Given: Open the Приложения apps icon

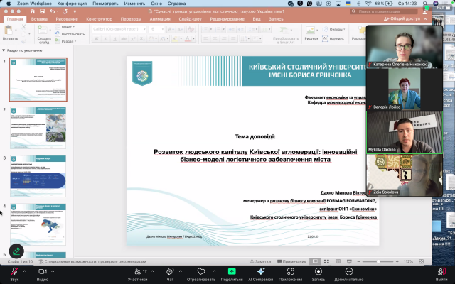Looking at the screenshot, I should (289, 272).
